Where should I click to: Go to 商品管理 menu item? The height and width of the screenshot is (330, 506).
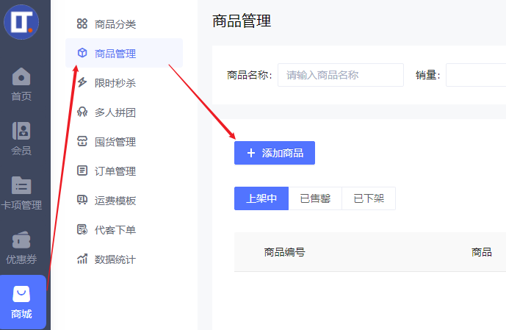point(124,53)
